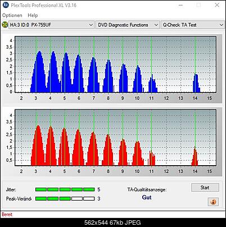This screenshot has width=226, height=227.
Task: Click the Peak-Veränd quality bar indicator
Action: click(x=65, y=198)
